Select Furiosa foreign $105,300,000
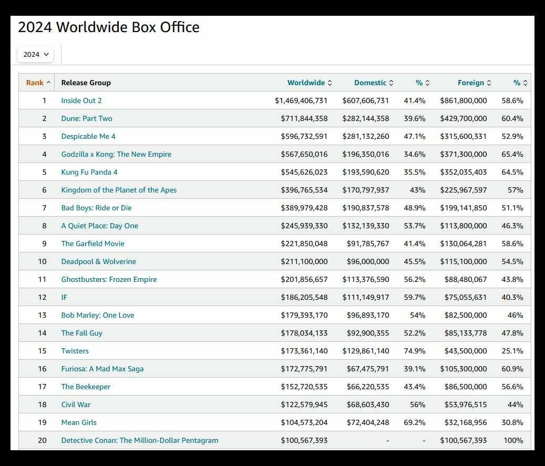 pyautogui.click(x=464, y=369)
